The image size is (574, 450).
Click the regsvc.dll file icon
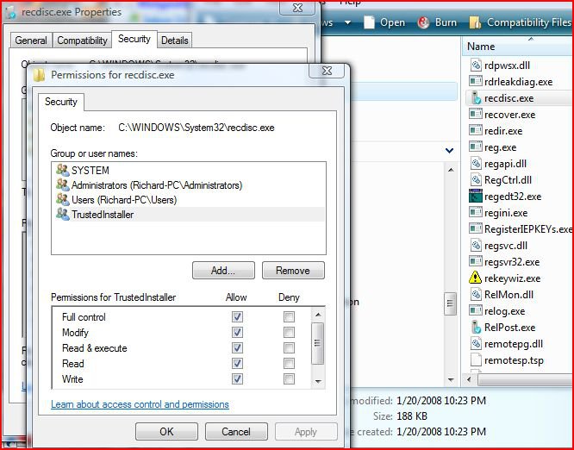pyautogui.click(x=475, y=246)
